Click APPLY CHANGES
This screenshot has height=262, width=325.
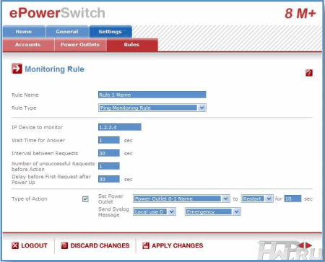tap(177, 245)
